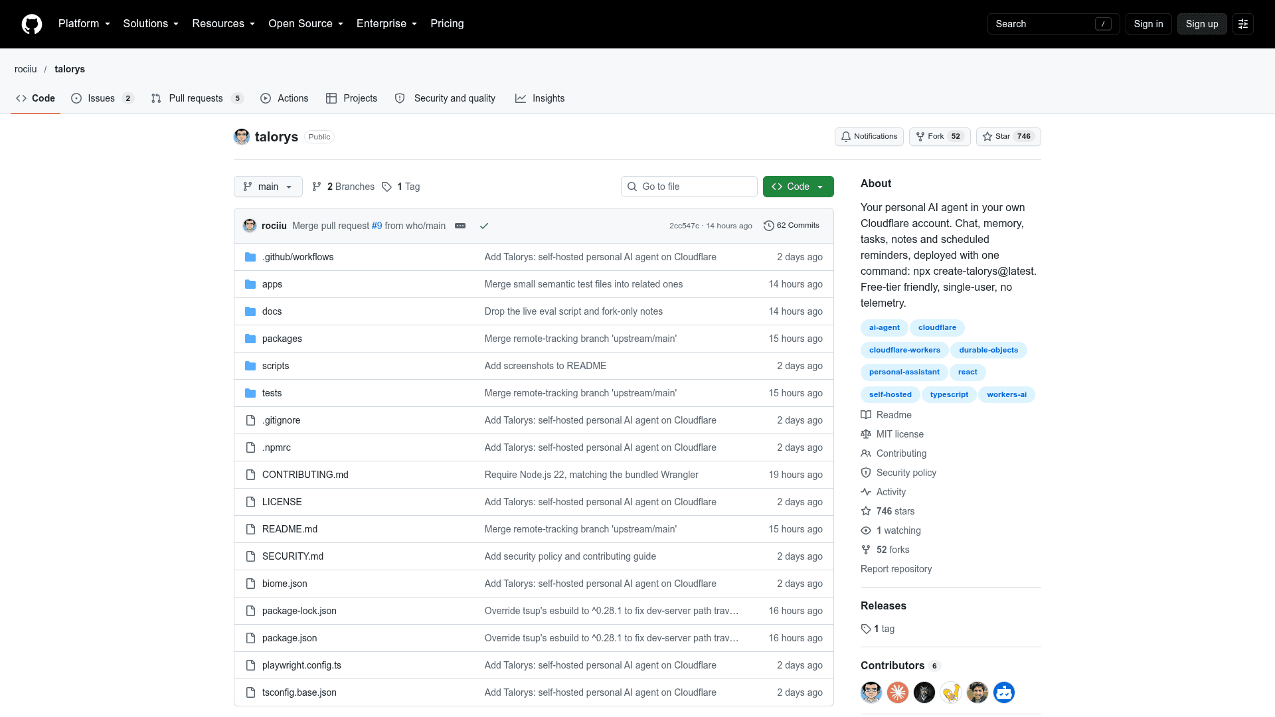Click the file icon for LICENSE
The height and width of the screenshot is (717, 1275).
click(250, 502)
